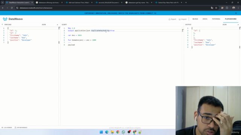Click the 'fun SomaAno(ano)' script line
The width and height of the screenshot is (241, 135).
[x=82, y=40]
